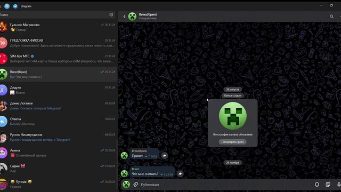Click the hamburger menu in the title bar

[x=1, y=6]
